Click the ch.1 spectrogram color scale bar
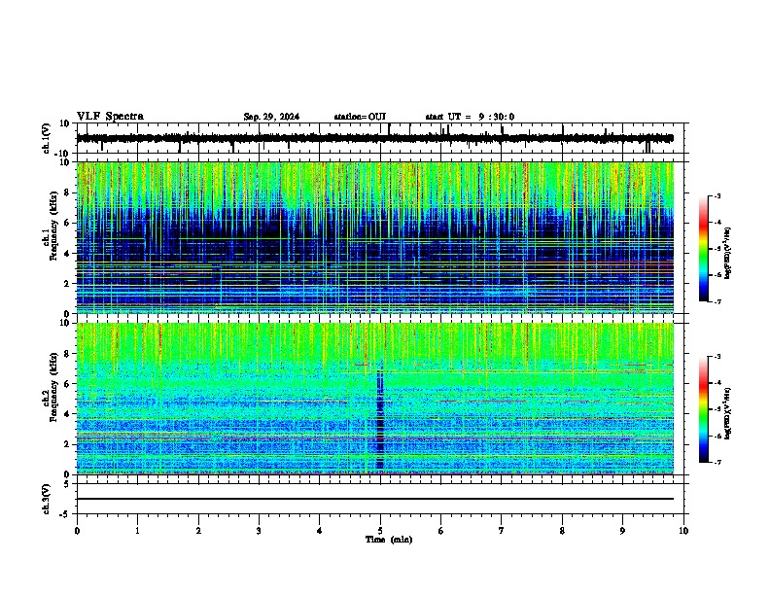Viewport: 770px width, 595px height. coord(704,249)
